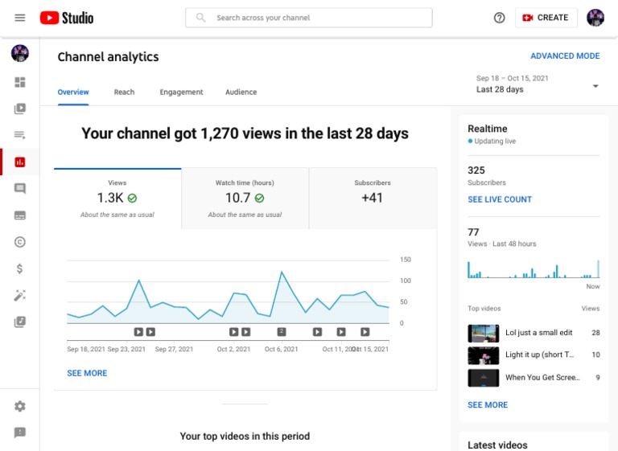Viewport: 618px width, 451px height.
Task: Click green check next to 10.7 hours
Action: [x=259, y=198]
